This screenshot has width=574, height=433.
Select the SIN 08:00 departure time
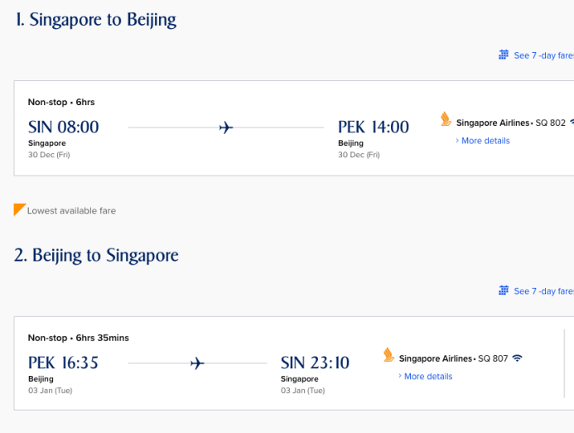(x=64, y=127)
